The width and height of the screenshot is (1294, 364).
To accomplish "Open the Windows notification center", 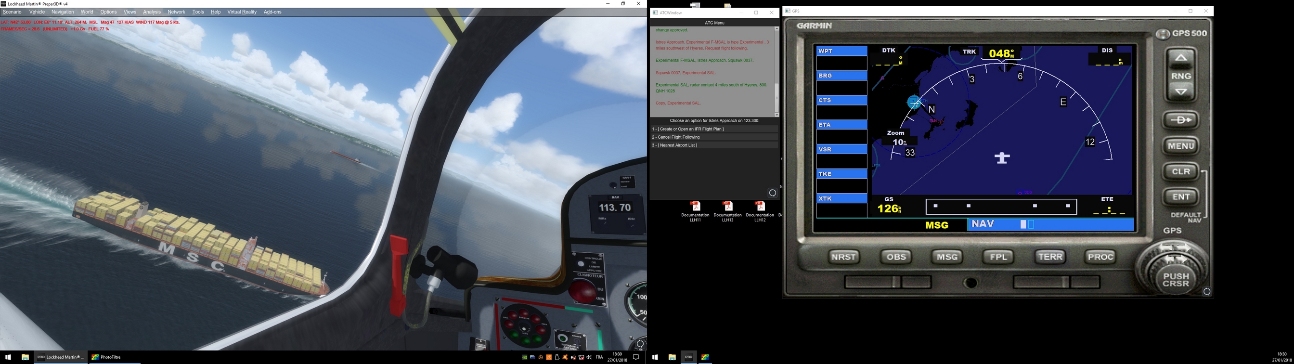I will (635, 357).
